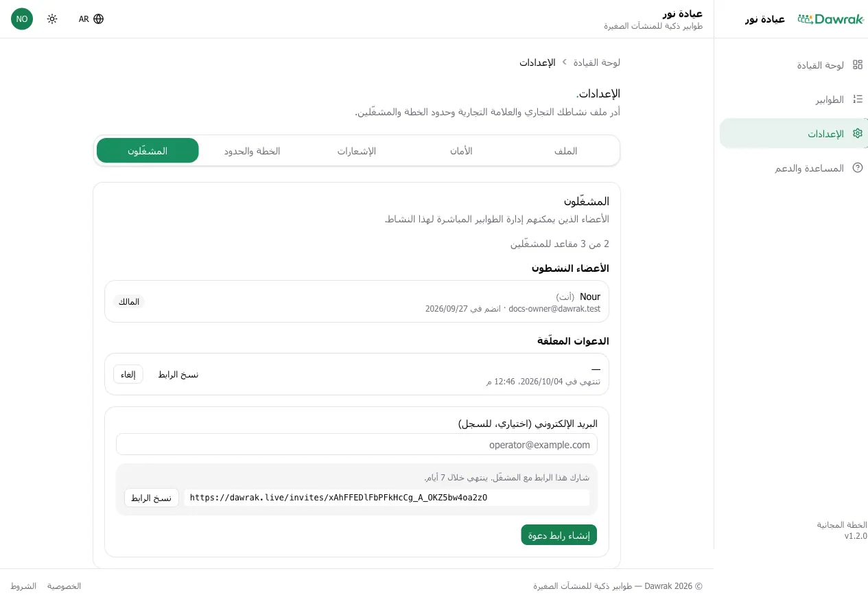
Task: Click the help question mark icon
Action: point(857,167)
